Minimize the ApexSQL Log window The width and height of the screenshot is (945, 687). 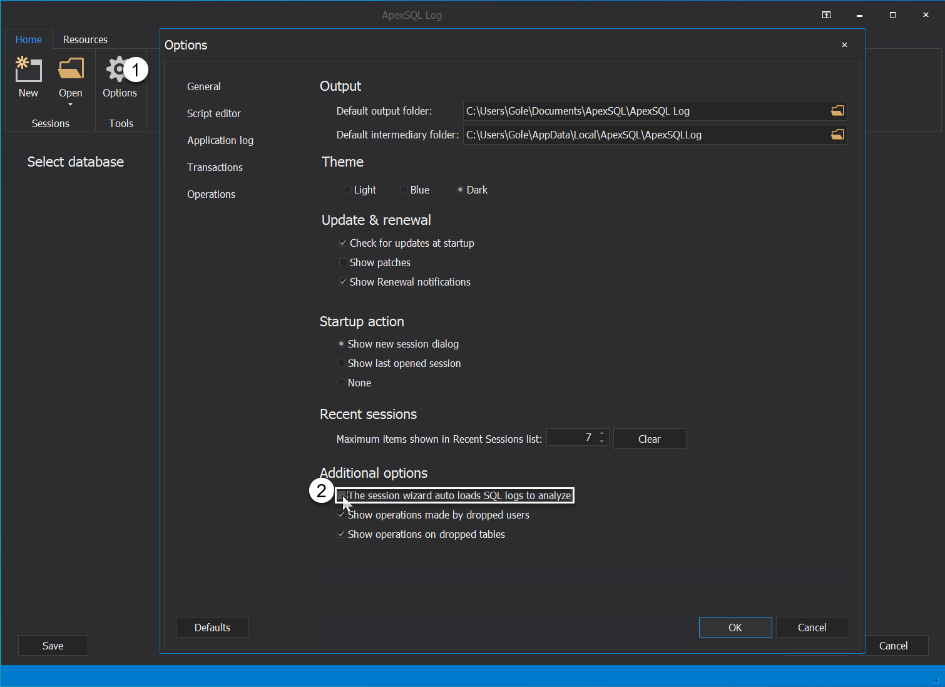pyautogui.click(x=859, y=15)
